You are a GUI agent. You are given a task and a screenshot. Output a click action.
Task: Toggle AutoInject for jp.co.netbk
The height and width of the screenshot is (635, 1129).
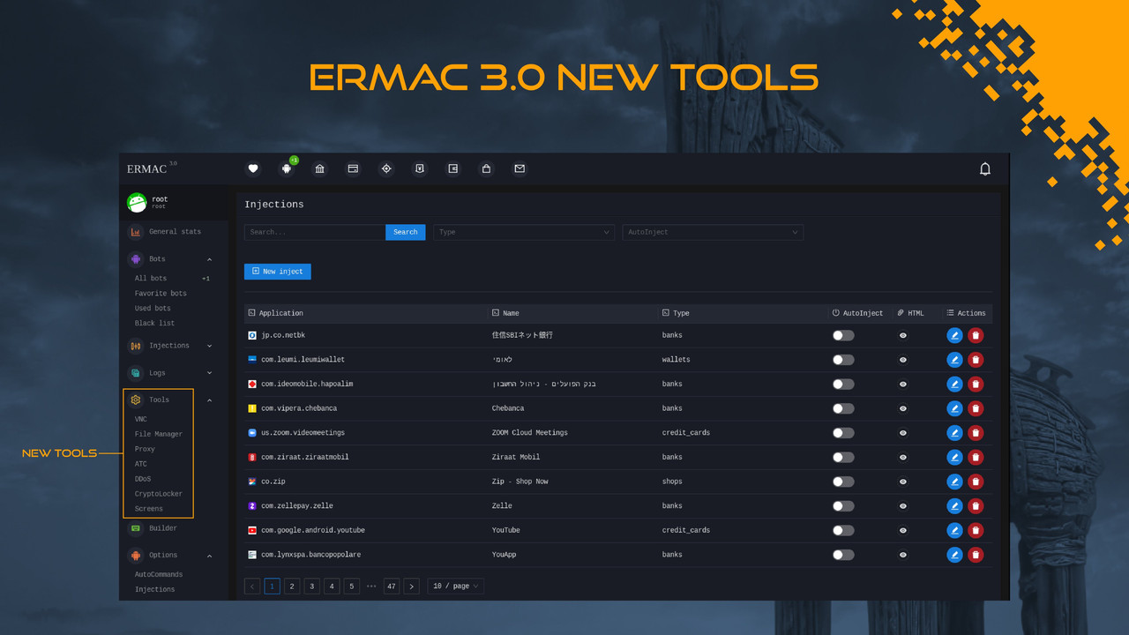click(x=843, y=335)
